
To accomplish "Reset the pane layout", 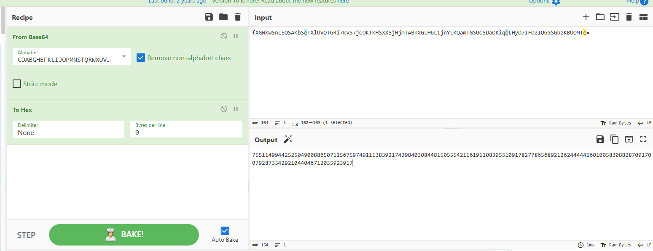I will pyautogui.click(x=643, y=17).
